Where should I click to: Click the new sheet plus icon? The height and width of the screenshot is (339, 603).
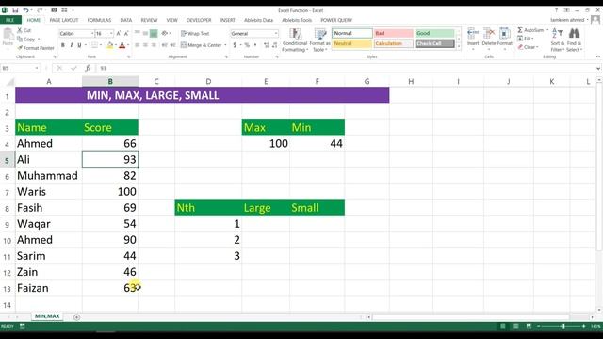pos(76,317)
